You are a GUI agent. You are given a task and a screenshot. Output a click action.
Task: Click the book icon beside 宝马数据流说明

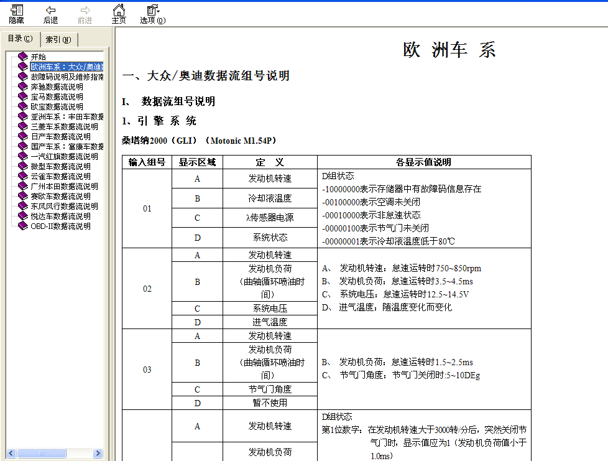(23, 96)
